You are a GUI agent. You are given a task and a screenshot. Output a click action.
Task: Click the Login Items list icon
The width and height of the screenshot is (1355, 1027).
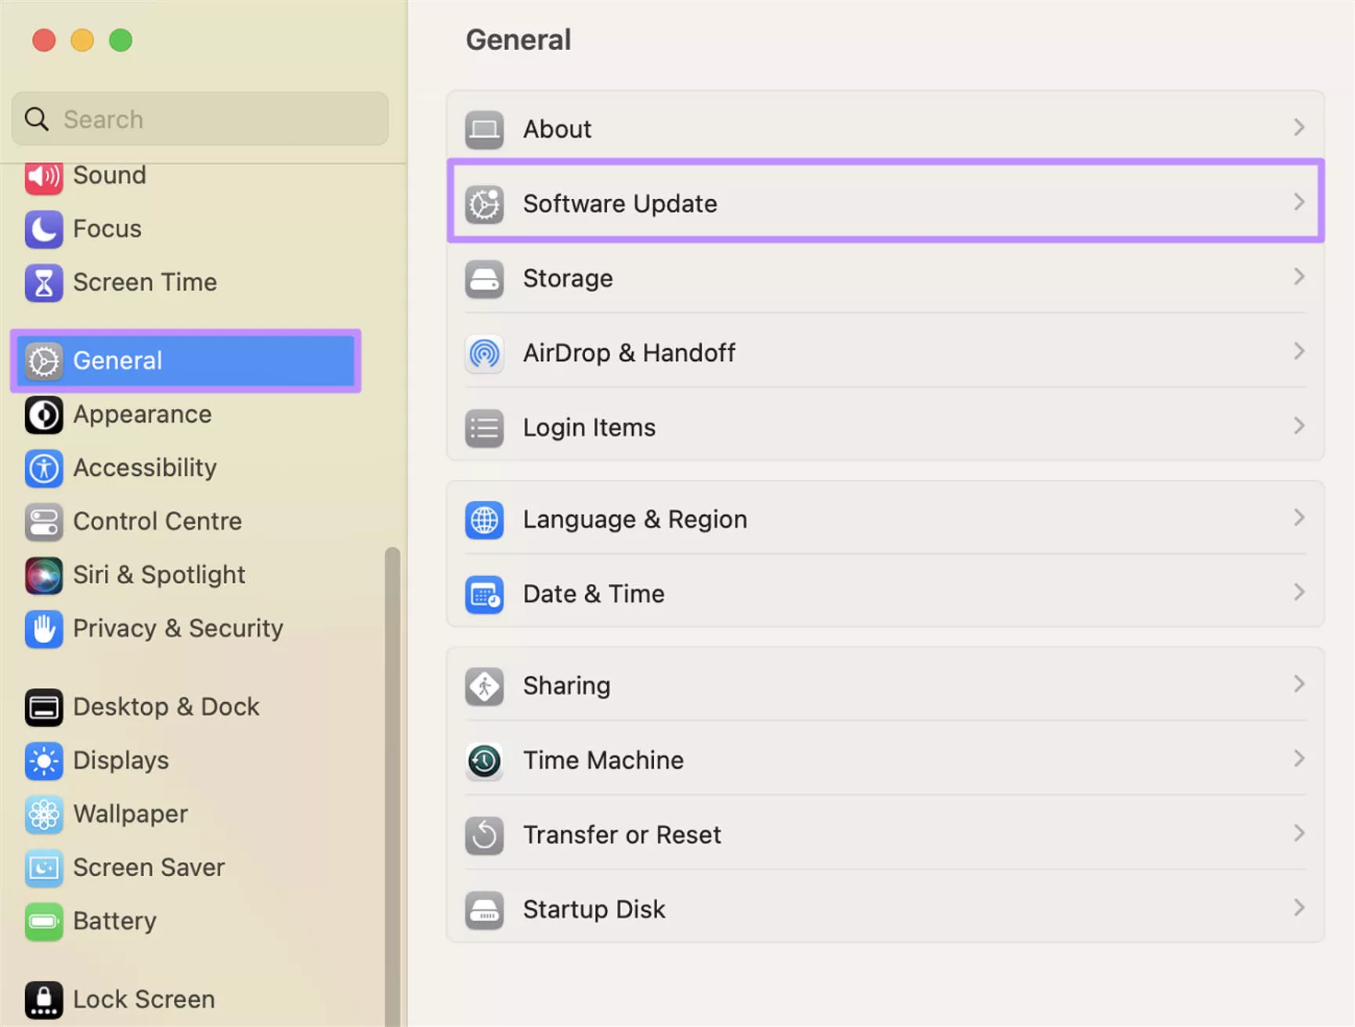click(x=484, y=428)
